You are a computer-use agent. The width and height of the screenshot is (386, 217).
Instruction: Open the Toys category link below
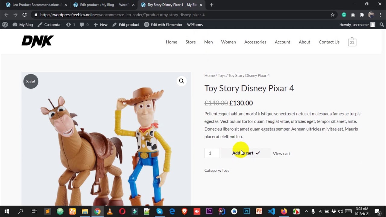tap(225, 170)
